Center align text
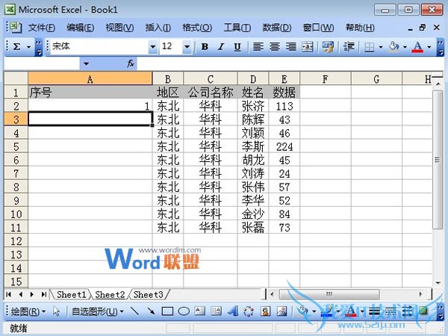Viewport: 448px width, 336px height. 275,46
